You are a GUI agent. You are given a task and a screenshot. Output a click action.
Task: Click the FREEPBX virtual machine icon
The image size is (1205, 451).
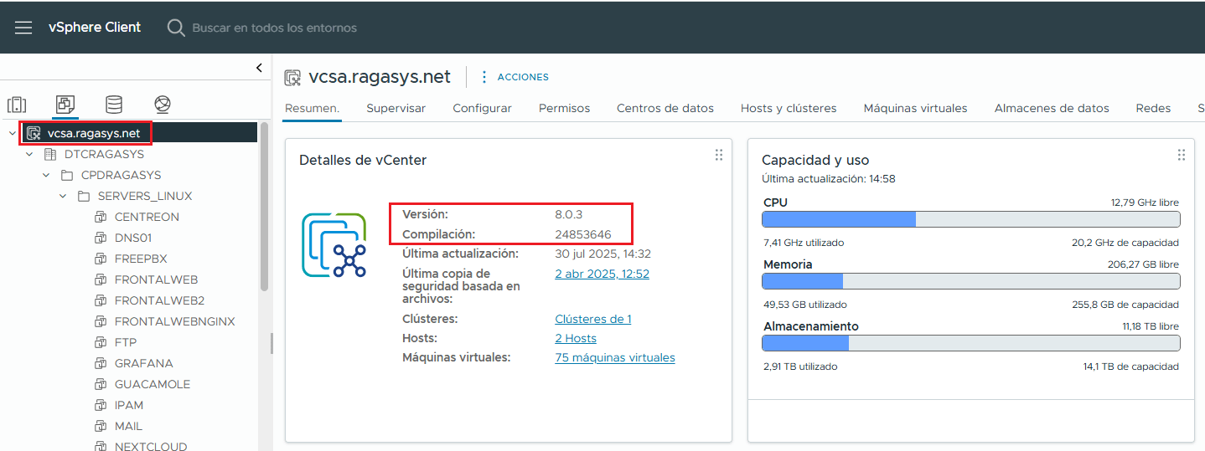tap(101, 259)
